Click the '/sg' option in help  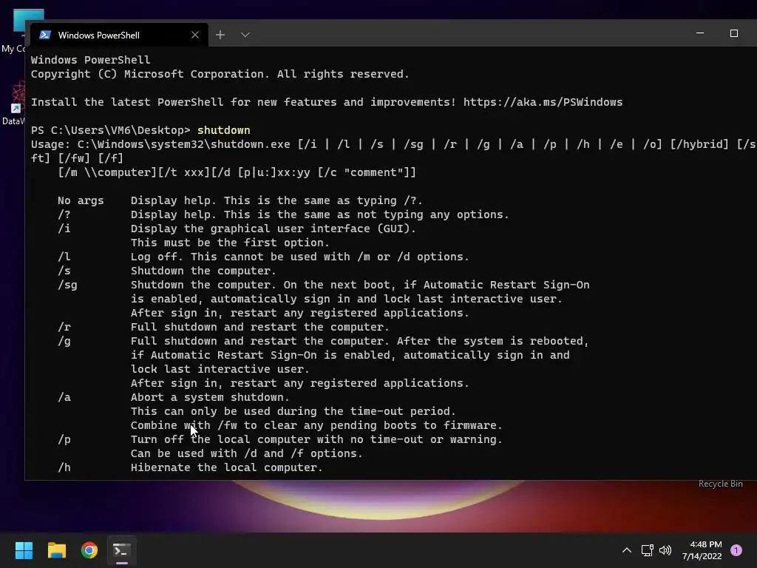tap(67, 285)
